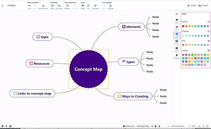Select the completed checkmark progress icon
Viewport: 211px width, 129px height.
pos(208,36)
